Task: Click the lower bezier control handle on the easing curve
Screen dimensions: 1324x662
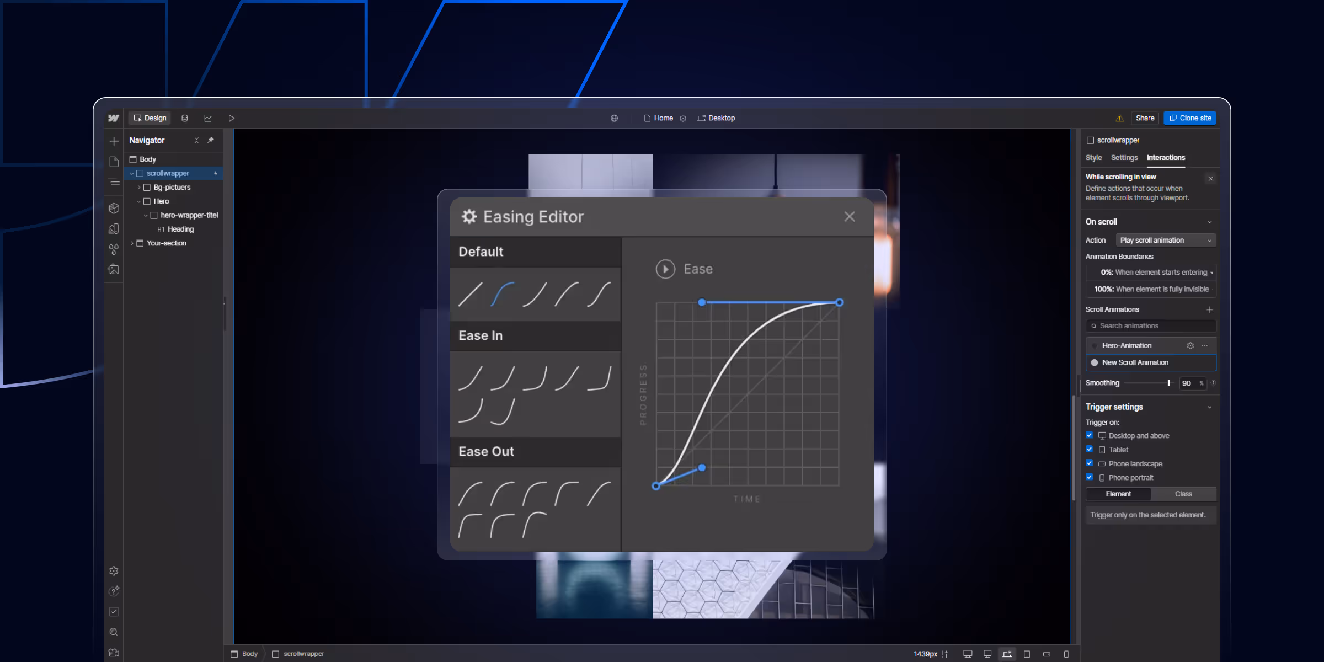Action: click(x=702, y=468)
